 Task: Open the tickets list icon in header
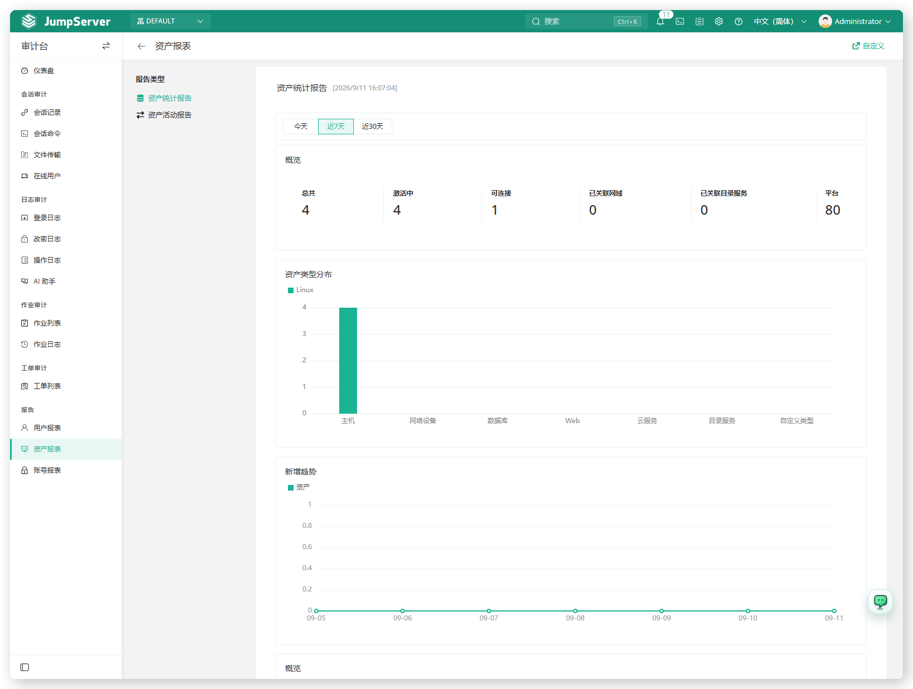pos(699,21)
